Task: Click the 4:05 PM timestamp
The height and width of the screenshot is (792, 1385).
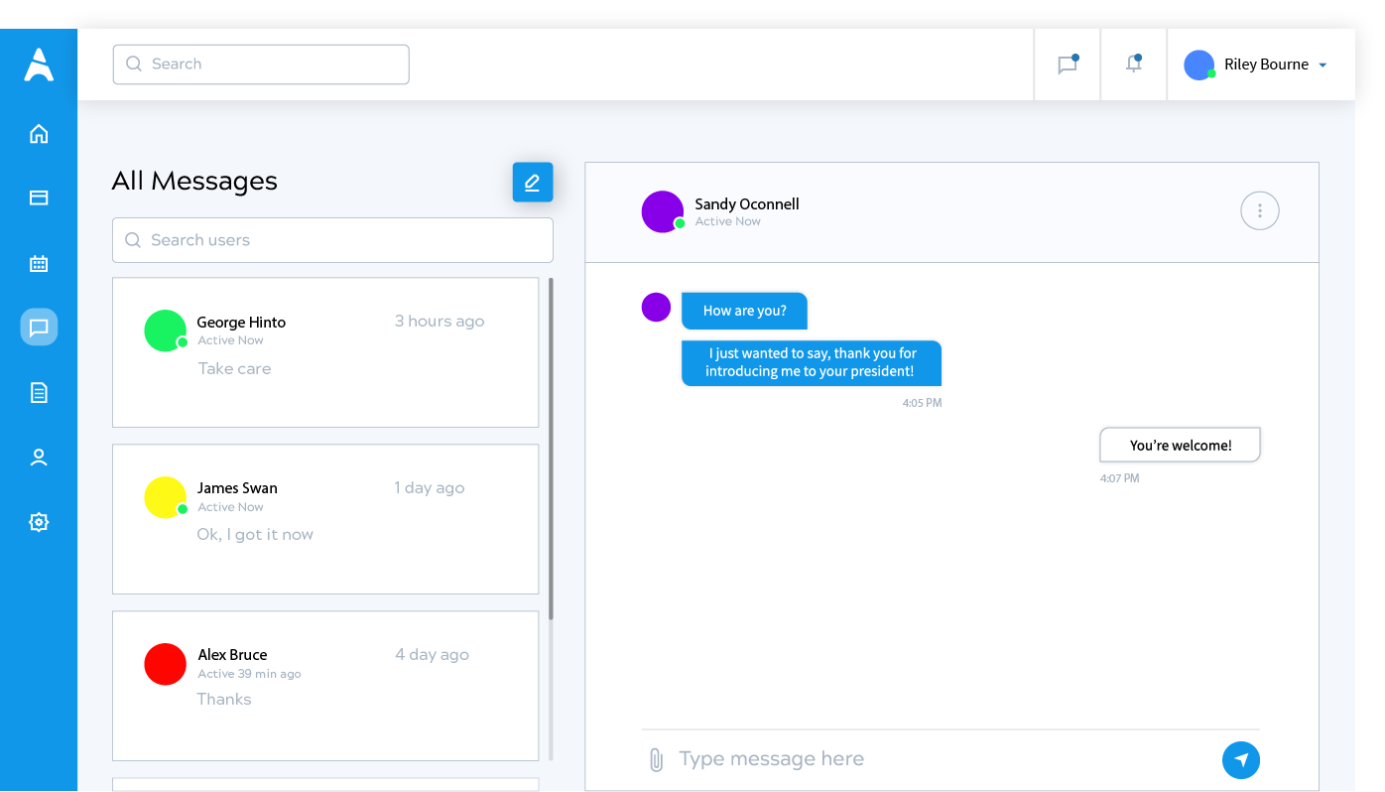Action: pyautogui.click(x=922, y=403)
